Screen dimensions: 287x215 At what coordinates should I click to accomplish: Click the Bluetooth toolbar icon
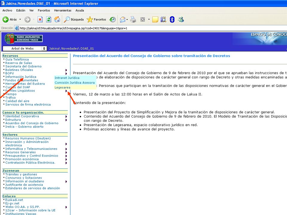172,19
